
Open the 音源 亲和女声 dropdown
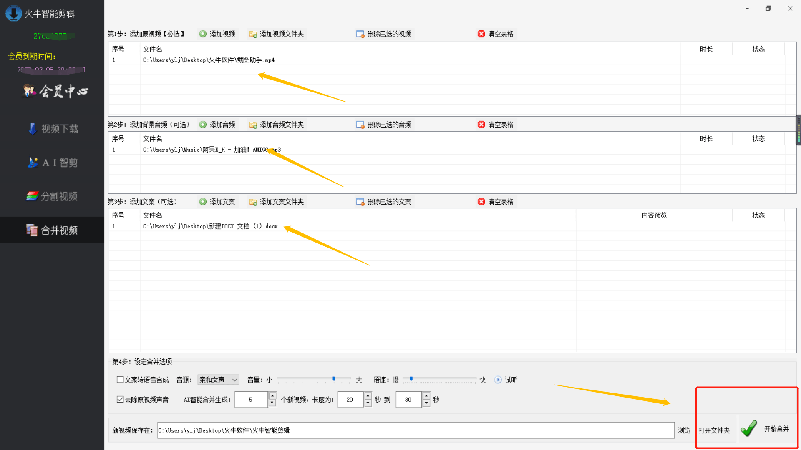click(218, 380)
